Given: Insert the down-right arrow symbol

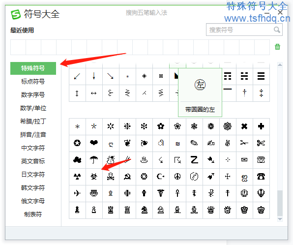Looking at the screenshot, I should [111, 76].
